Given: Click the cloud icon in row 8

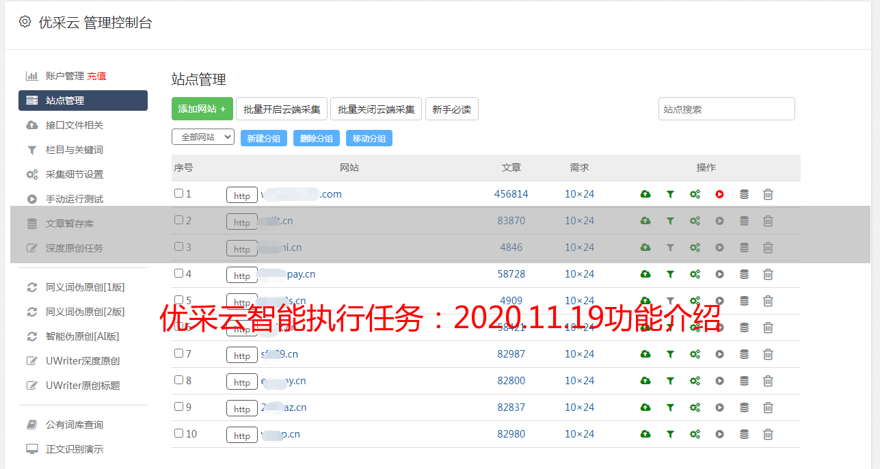Looking at the screenshot, I should (645, 381).
